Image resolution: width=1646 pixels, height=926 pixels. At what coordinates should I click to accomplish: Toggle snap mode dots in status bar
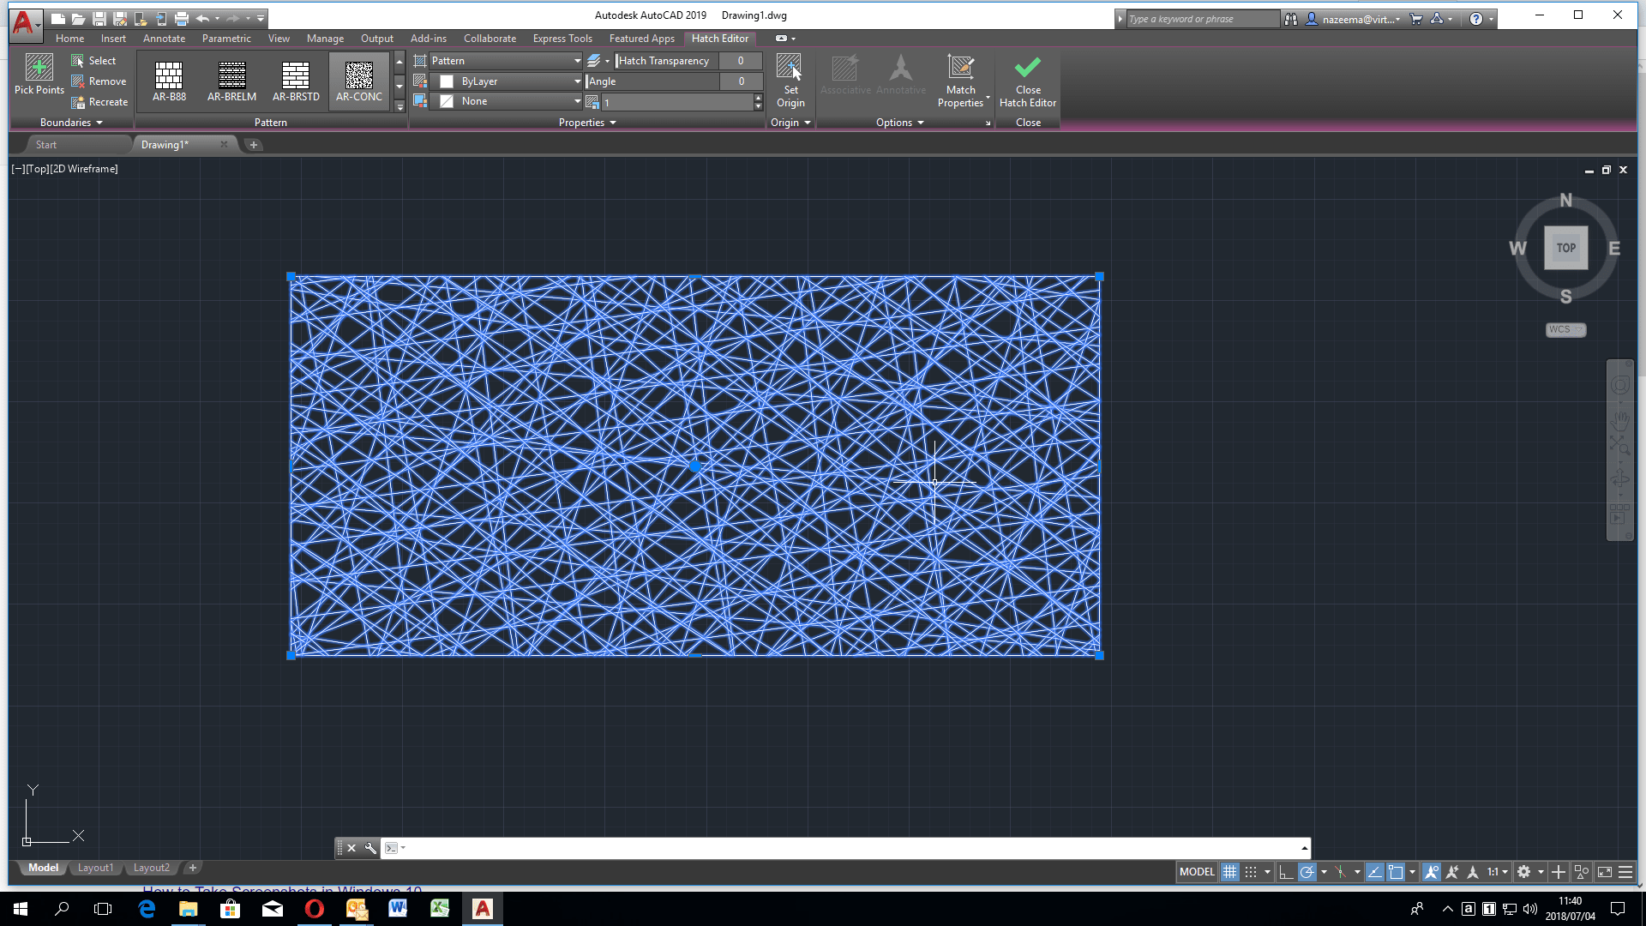pyautogui.click(x=1251, y=872)
